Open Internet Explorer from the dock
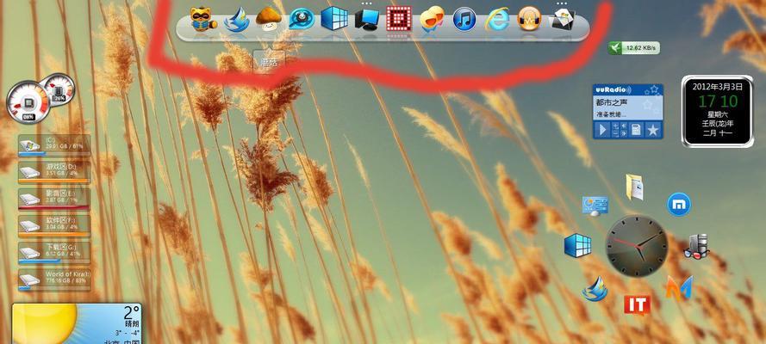The width and height of the screenshot is (766, 344). coord(497,20)
